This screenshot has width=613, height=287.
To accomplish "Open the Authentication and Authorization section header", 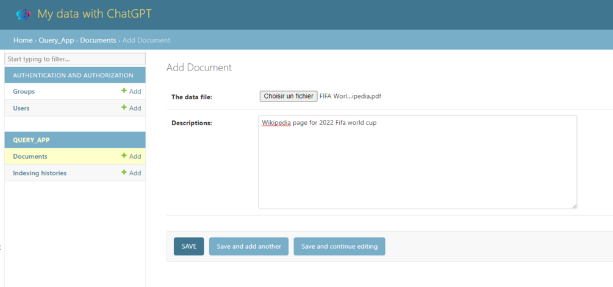I will tap(73, 75).
